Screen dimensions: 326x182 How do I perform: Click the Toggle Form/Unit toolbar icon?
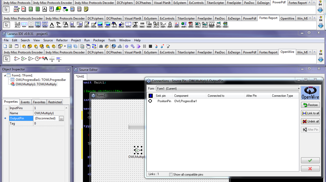pyautogui.click(x=94, y=46)
